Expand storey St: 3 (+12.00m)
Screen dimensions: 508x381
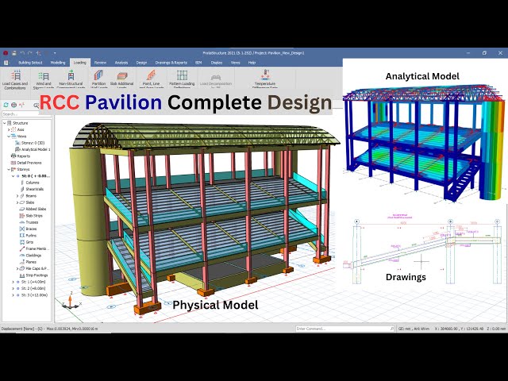click(x=13, y=295)
